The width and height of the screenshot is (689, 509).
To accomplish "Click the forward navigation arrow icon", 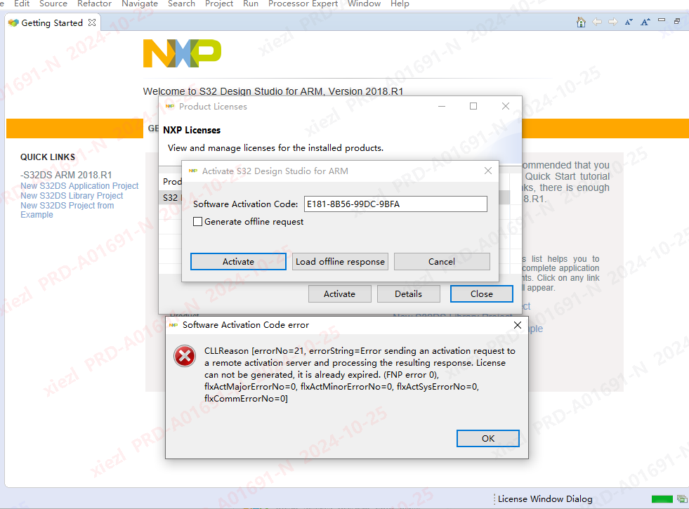I will coord(613,22).
